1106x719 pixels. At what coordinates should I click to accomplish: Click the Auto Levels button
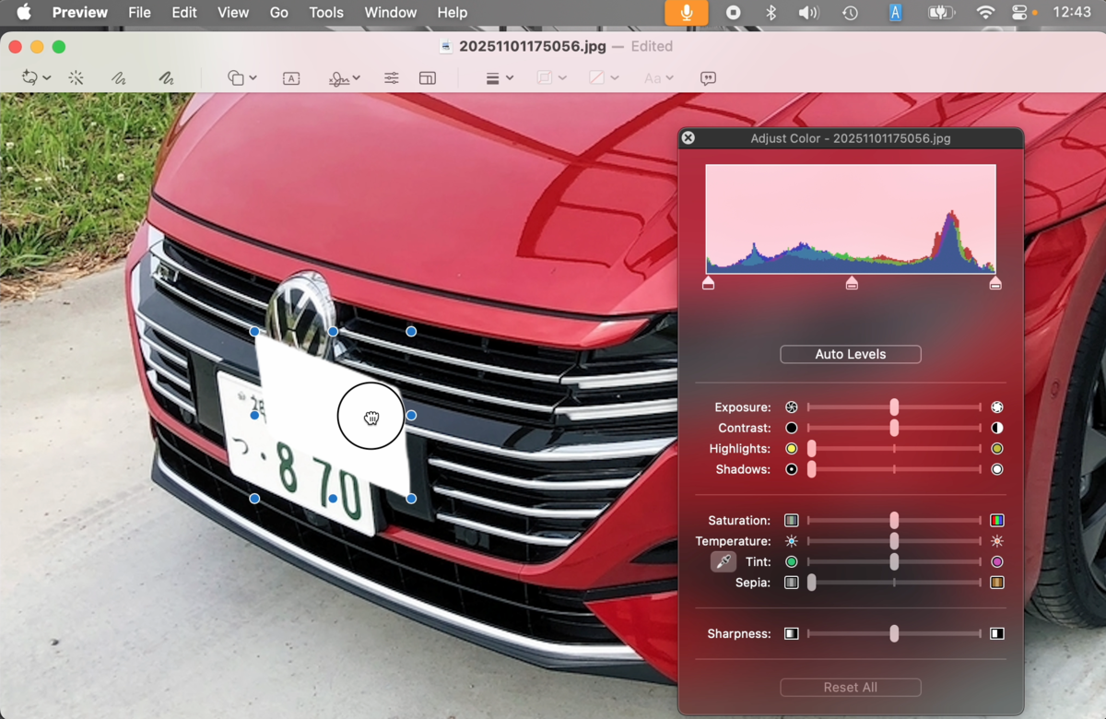tap(851, 354)
